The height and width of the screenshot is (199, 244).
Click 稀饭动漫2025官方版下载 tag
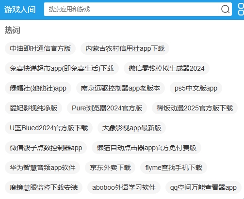(195, 108)
